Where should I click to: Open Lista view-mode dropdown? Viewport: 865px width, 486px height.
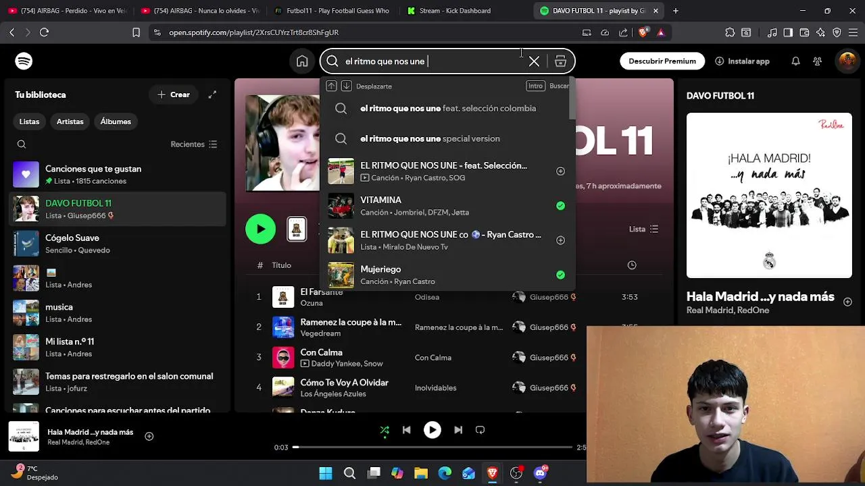coord(643,230)
